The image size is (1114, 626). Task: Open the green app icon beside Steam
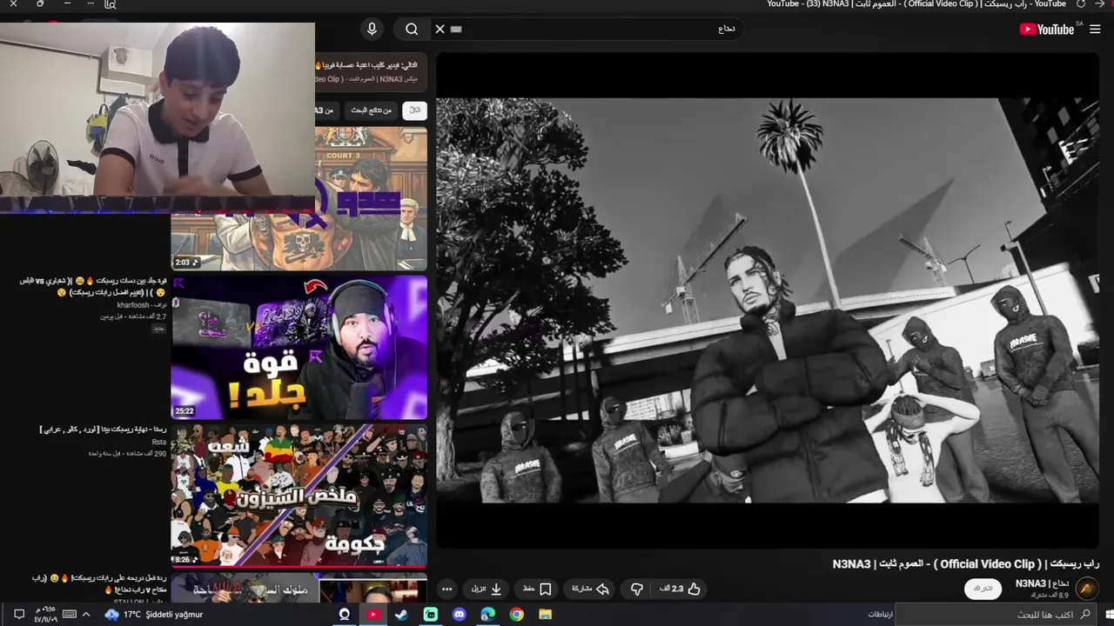point(430,614)
